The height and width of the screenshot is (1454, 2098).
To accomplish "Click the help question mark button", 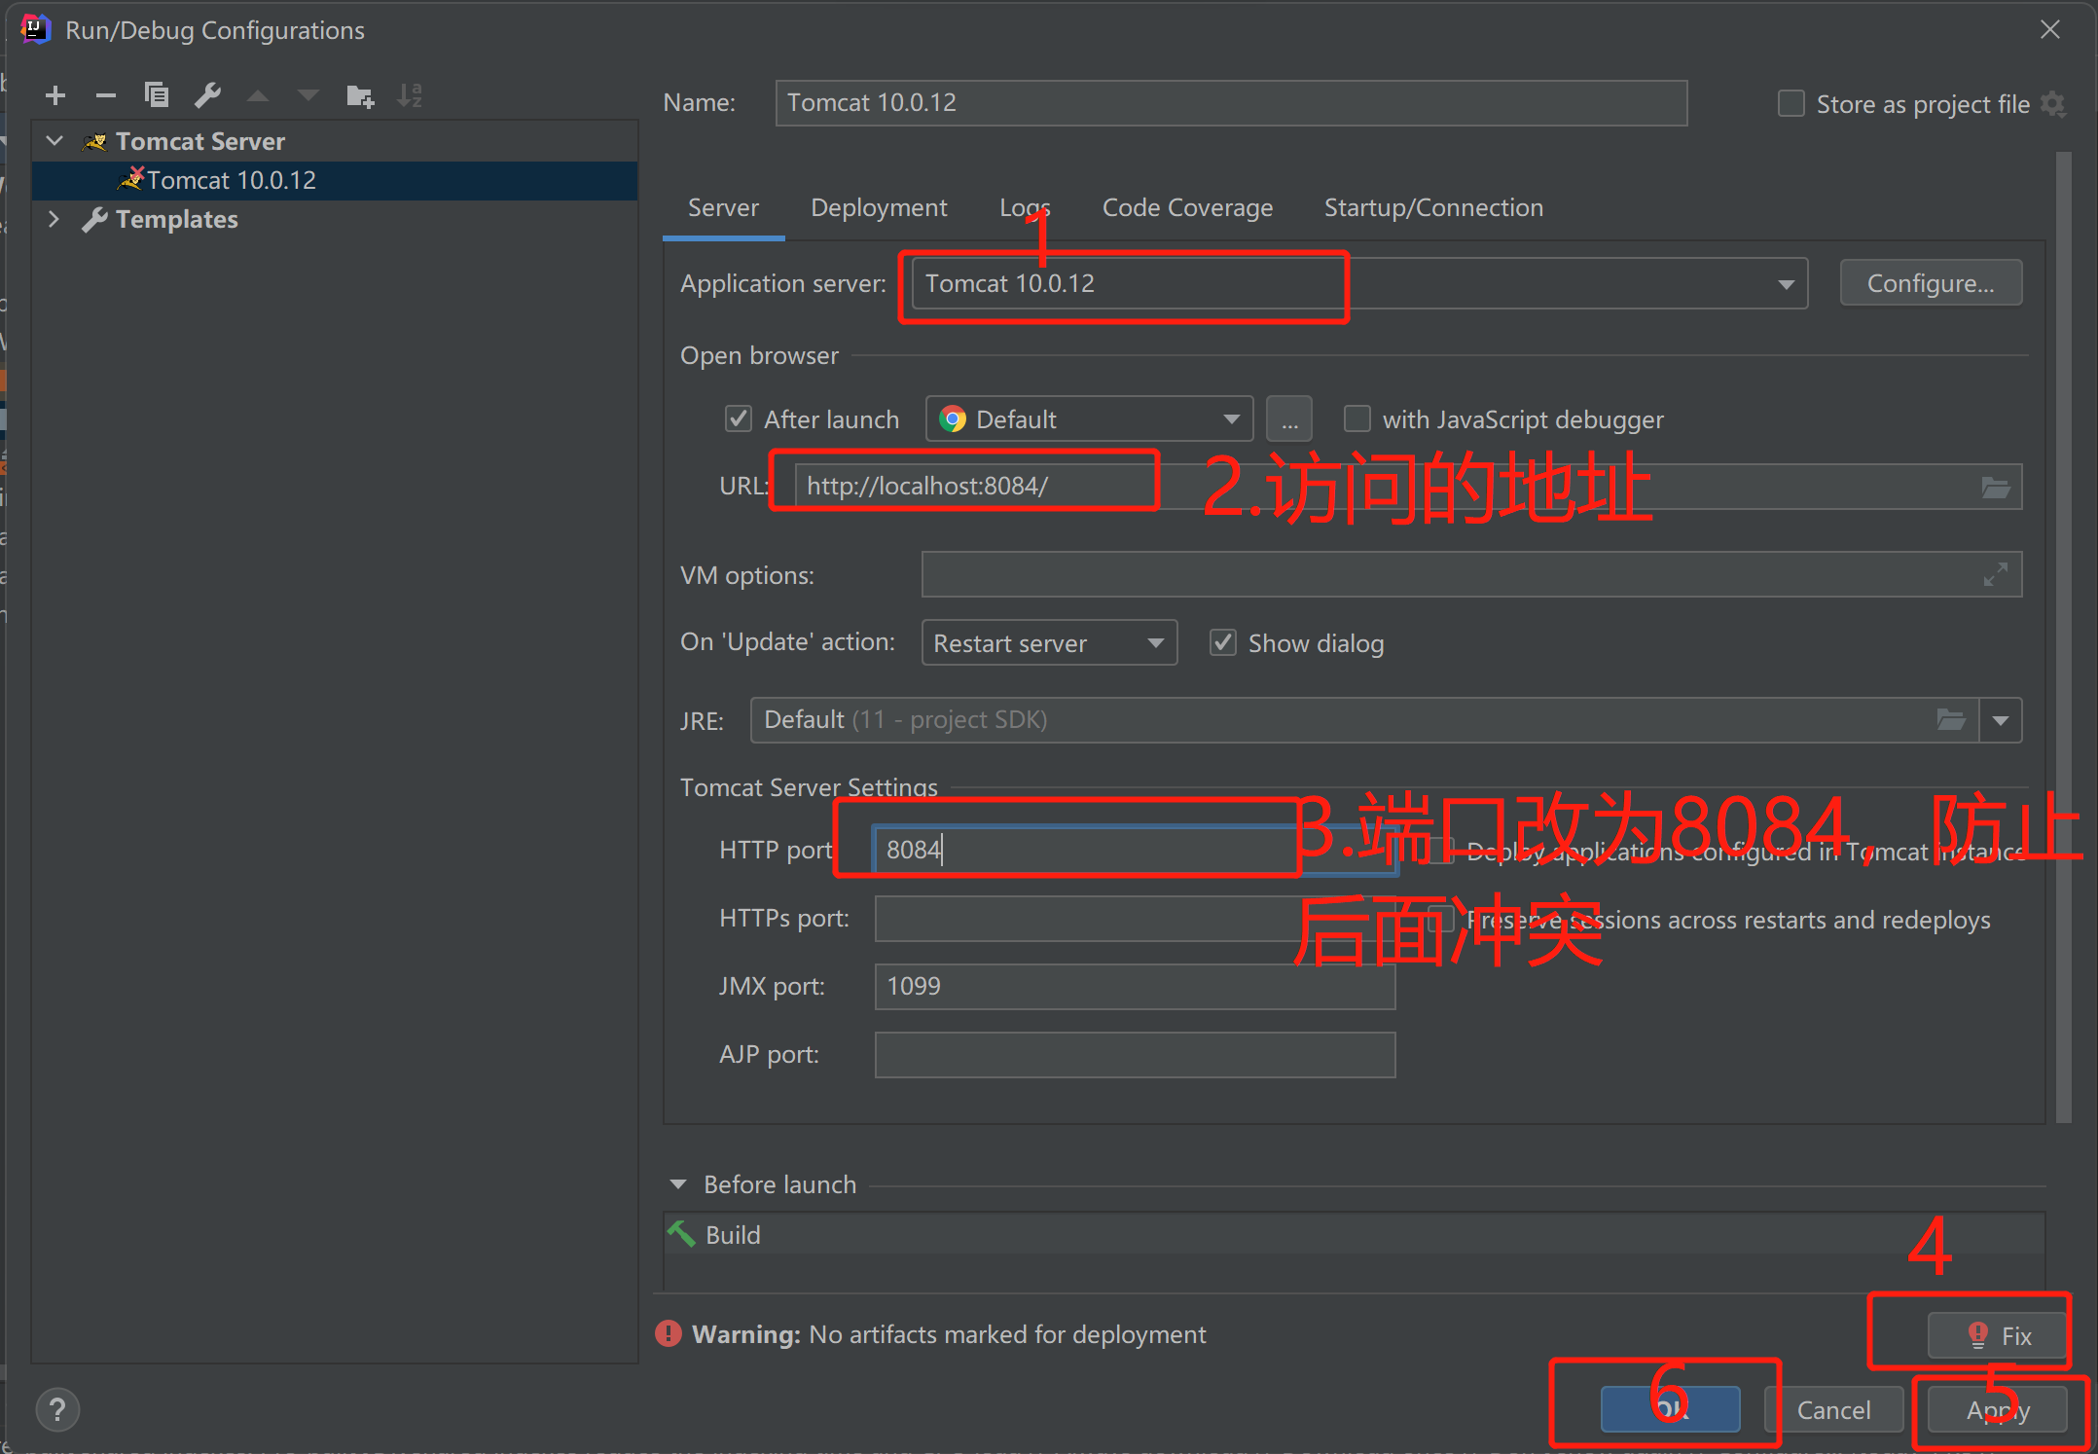I will [57, 1409].
